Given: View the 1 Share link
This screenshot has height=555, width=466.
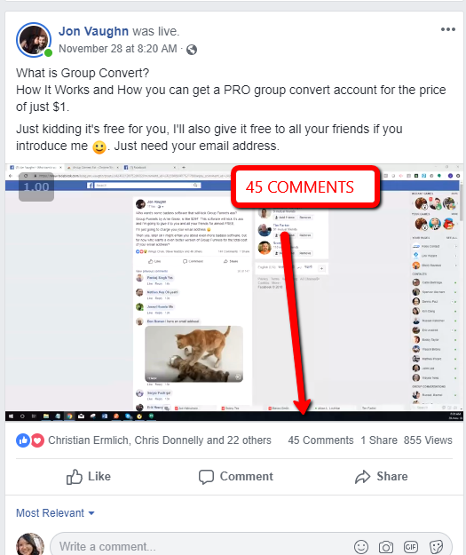Looking at the screenshot, I should [x=379, y=440].
